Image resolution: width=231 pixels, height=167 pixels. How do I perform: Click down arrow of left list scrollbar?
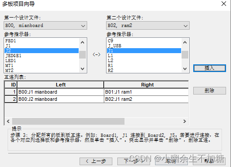click(82, 69)
